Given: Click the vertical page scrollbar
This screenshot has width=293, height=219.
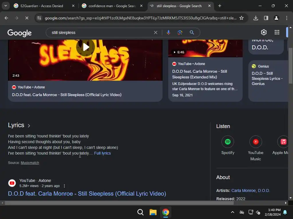Looking at the screenshot, I should (291, 66).
